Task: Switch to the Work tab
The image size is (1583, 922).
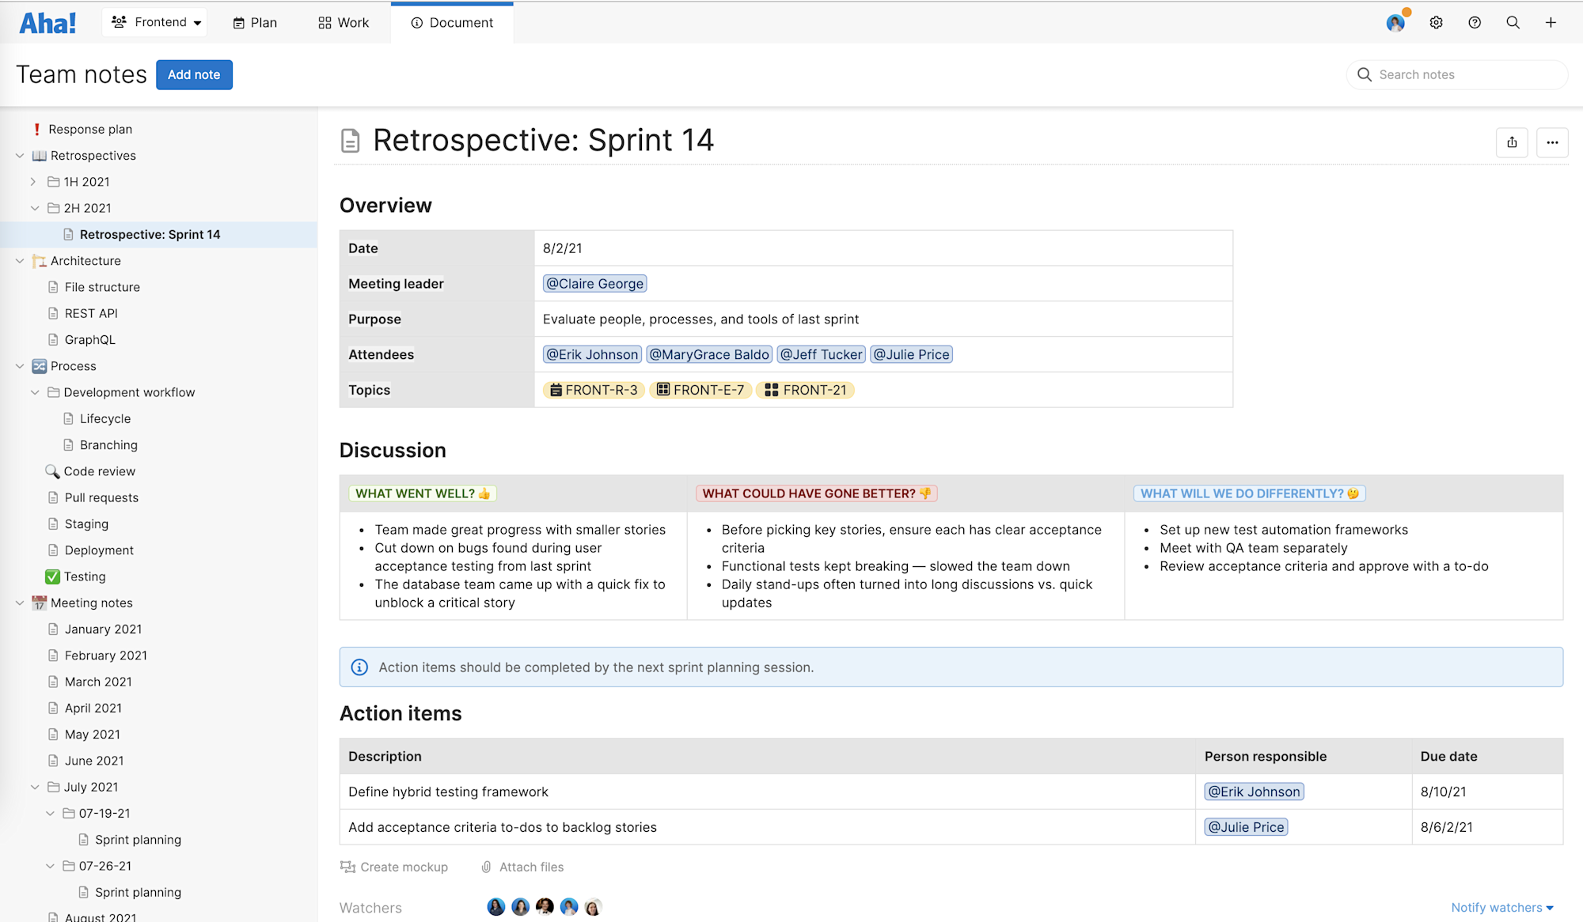Action: point(343,22)
